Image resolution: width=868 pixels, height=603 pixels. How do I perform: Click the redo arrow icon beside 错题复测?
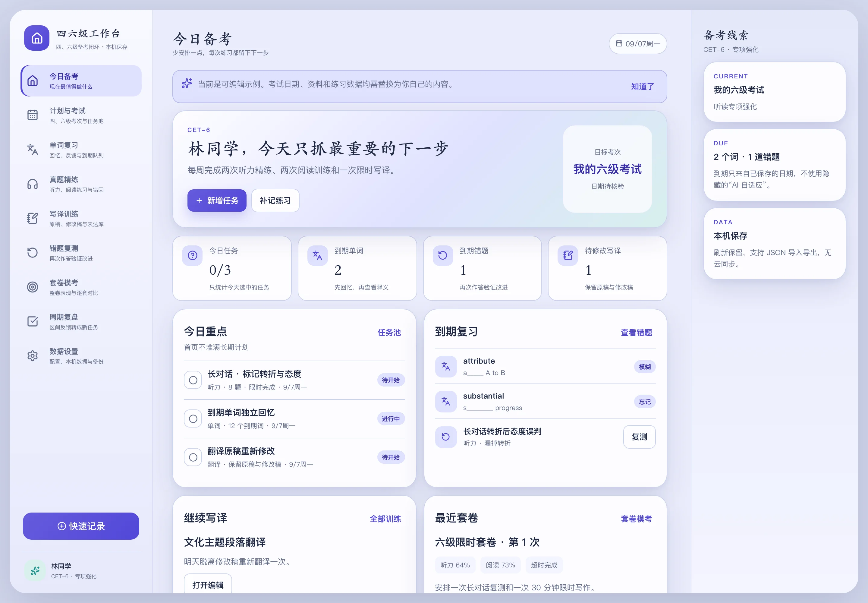(33, 253)
